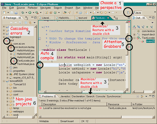The width and height of the screenshot is (157, 124).
Task: Select 'Local1e cannot be resolved' error row
Action: pos(97,108)
